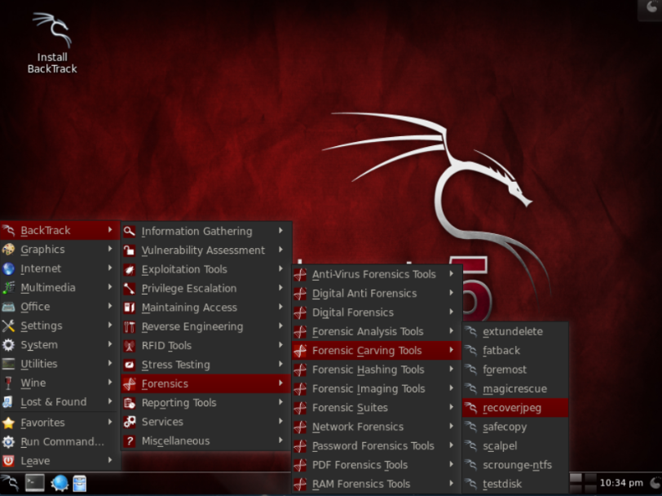The image size is (662, 496).
Task: Launch safecopy tool
Action: [x=515, y=427]
